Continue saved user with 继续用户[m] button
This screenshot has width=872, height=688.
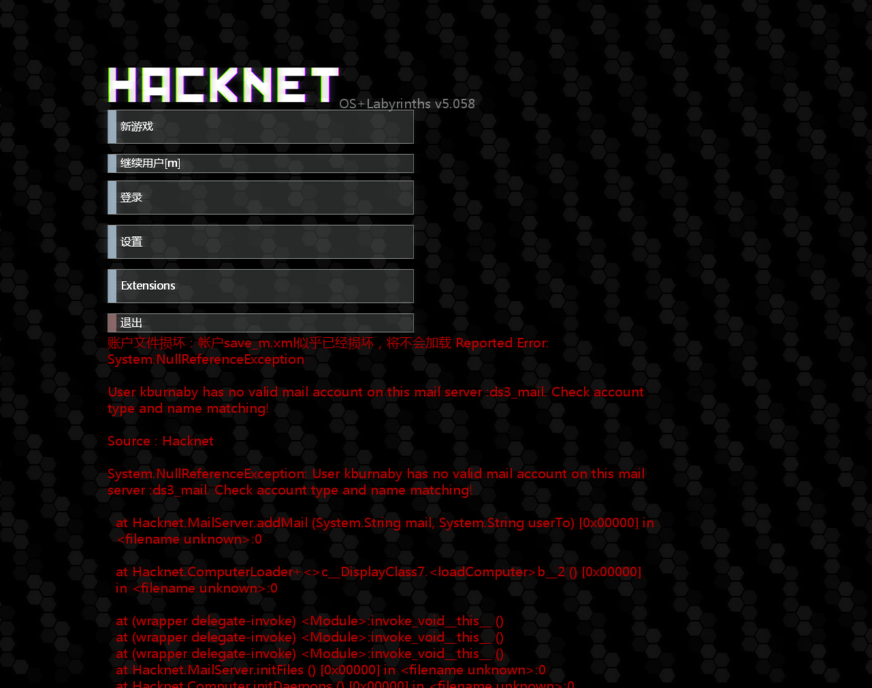(x=260, y=163)
